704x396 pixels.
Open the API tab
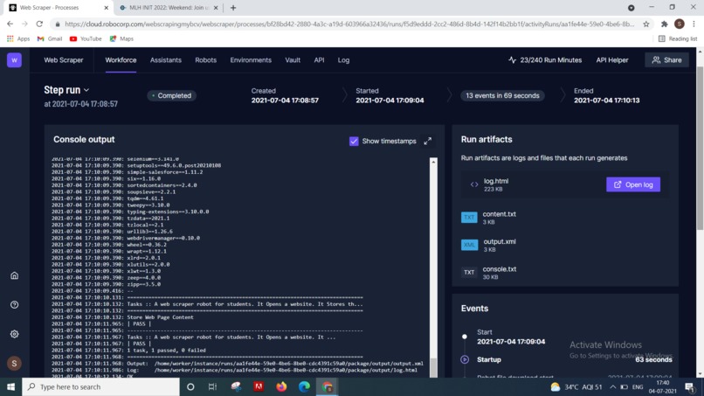[319, 59]
